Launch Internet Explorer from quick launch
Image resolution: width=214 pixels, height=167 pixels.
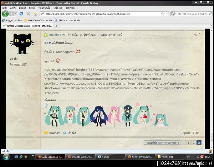[x=21, y=157]
